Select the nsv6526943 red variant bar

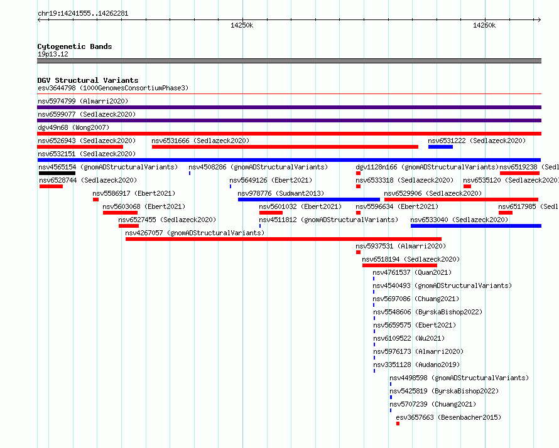click(80, 147)
